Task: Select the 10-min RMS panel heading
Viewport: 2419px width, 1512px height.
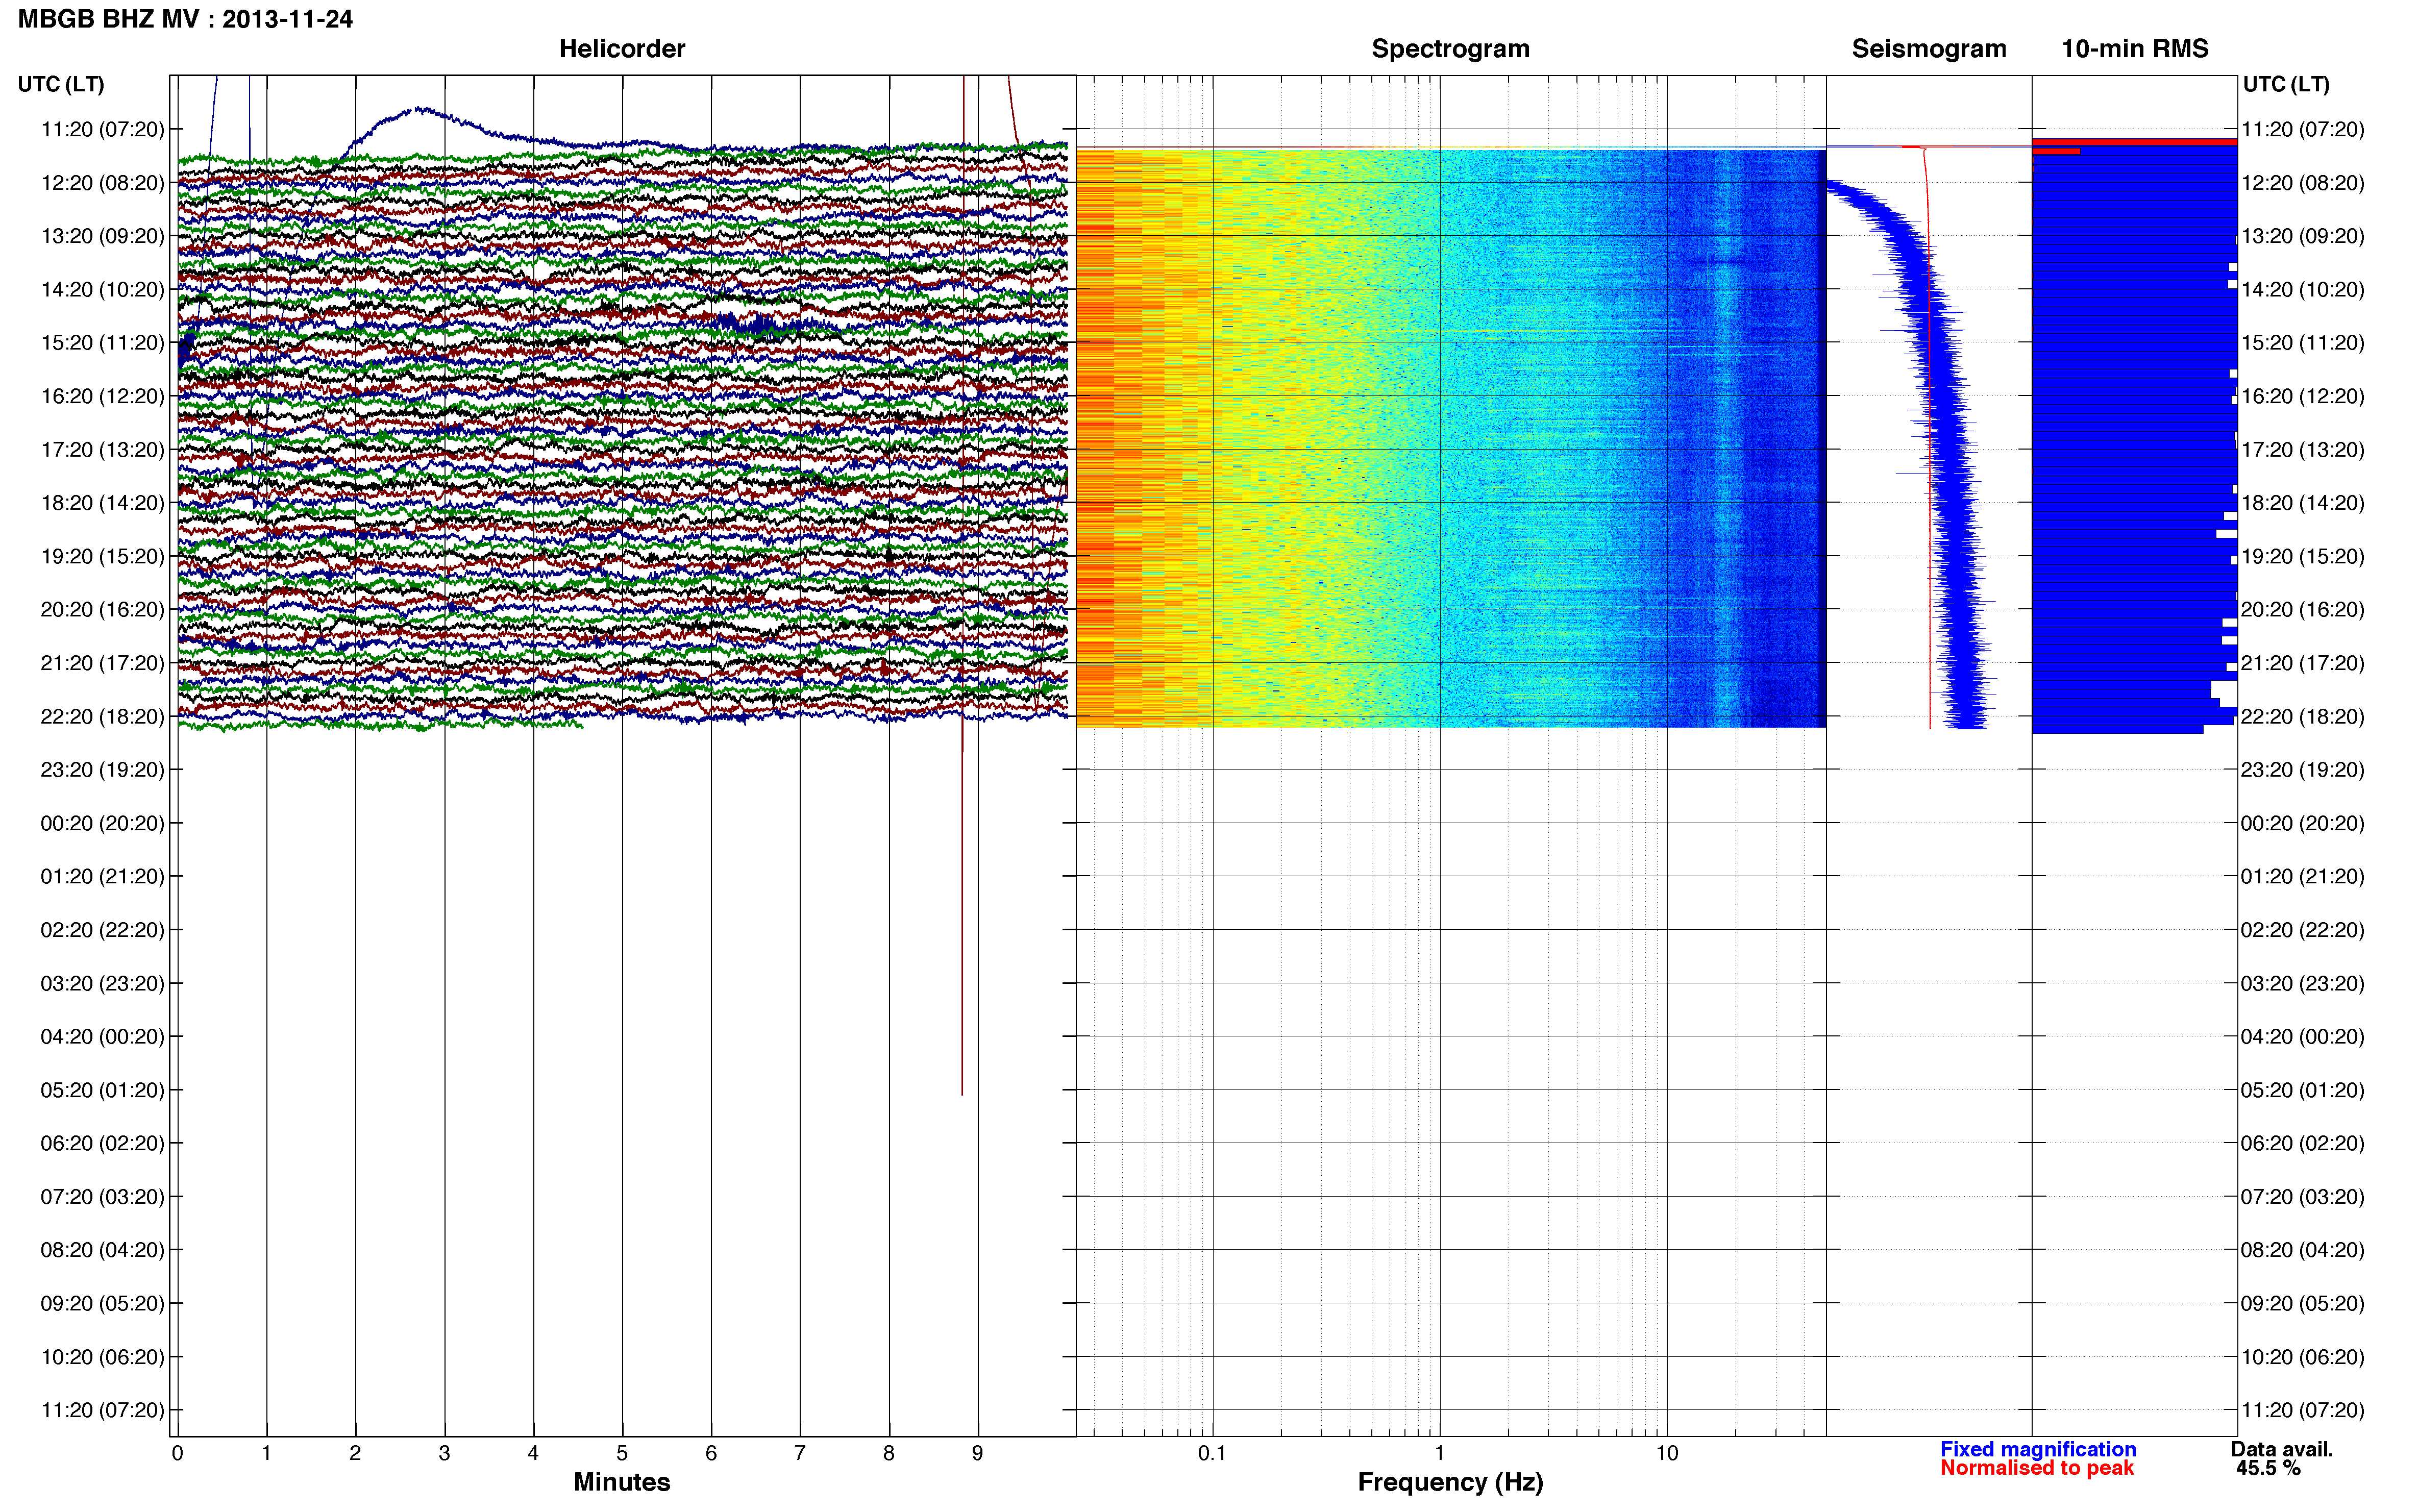Action: click(2134, 49)
